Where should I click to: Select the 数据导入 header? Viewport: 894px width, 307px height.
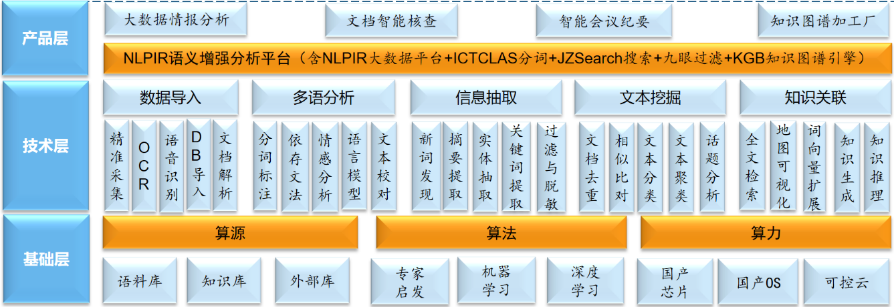coord(170,98)
